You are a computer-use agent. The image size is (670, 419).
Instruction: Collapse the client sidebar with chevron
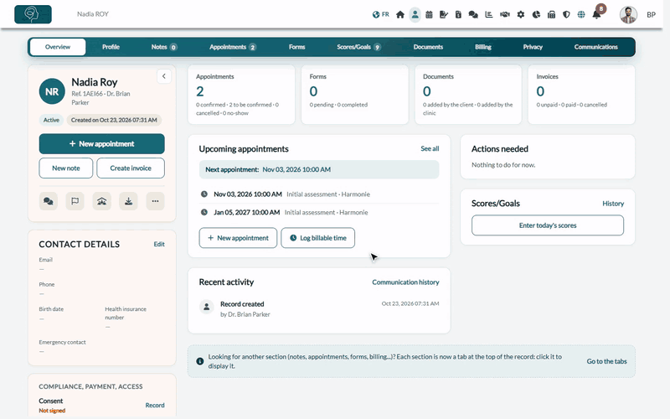164,76
